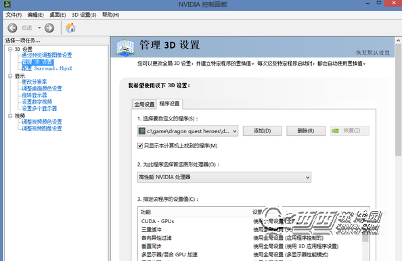The height and width of the screenshot is (261, 402).
Task: Open the 桌面(E) menu
Action: (58, 15)
